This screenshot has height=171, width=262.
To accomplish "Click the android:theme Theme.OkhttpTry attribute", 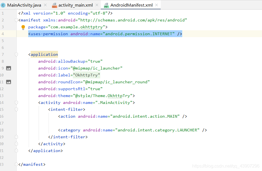I will coord(87,96).
